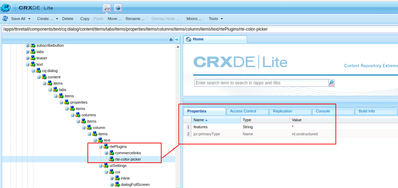Click the Type column header
The width and height of the screenshot is (398, 188).
coord(265,120)
